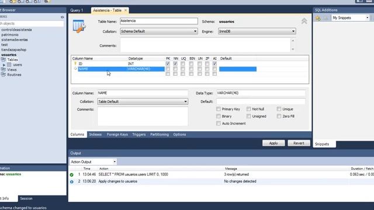This screenshot has height=210, width=374.
Task: Collapse the table header with double chevron
Action: pos(304,21)
